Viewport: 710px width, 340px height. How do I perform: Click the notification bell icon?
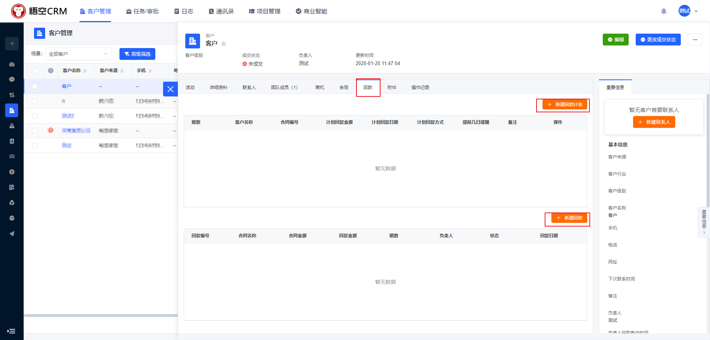[664, 11]
